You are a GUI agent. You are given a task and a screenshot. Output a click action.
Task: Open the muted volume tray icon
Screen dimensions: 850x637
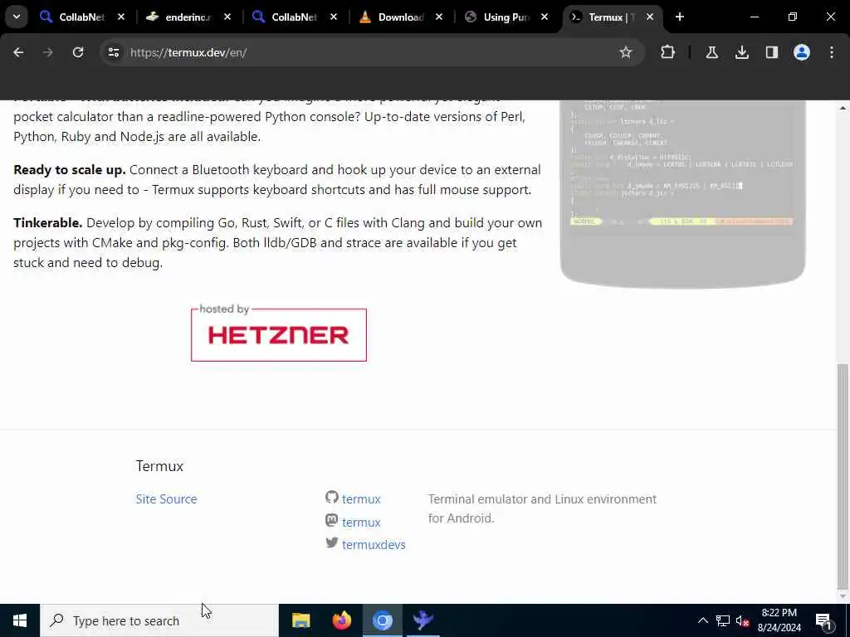pyautogui.click(x=742, y=620)
